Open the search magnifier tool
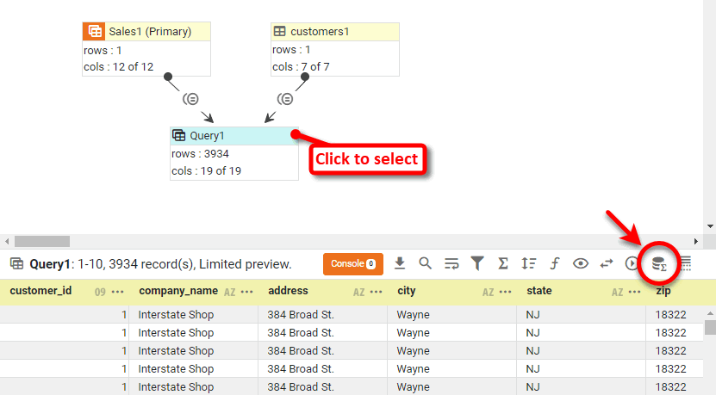 click(426, 263)
